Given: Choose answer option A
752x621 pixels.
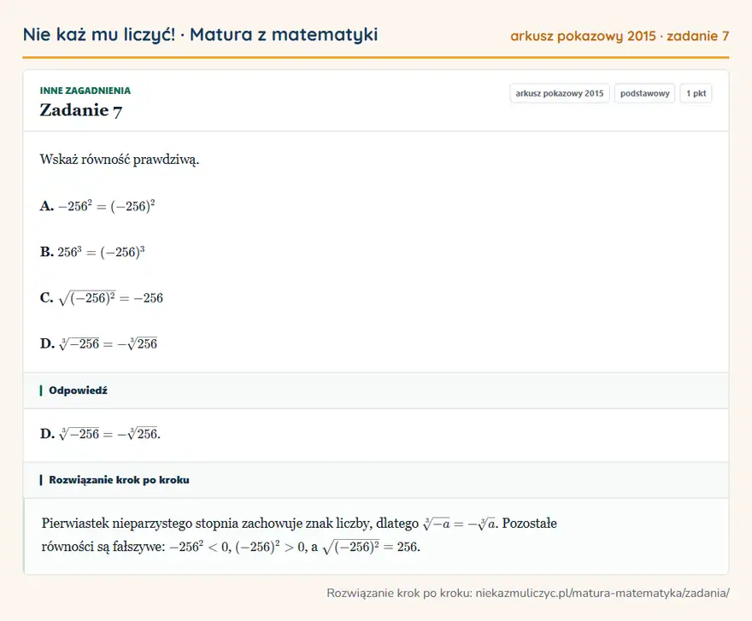Looking at the screenshot, I should [x=97, y=206].
